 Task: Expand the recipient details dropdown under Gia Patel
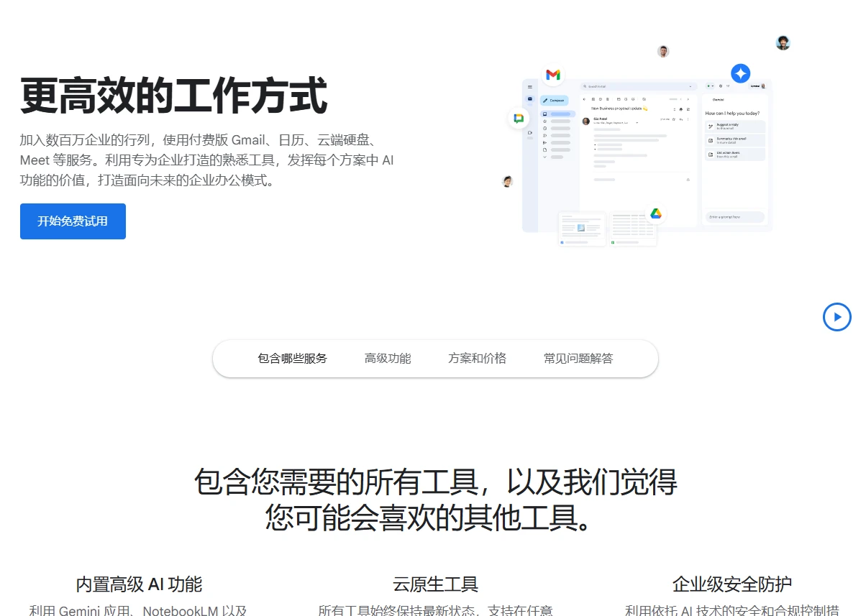point(637,123)
